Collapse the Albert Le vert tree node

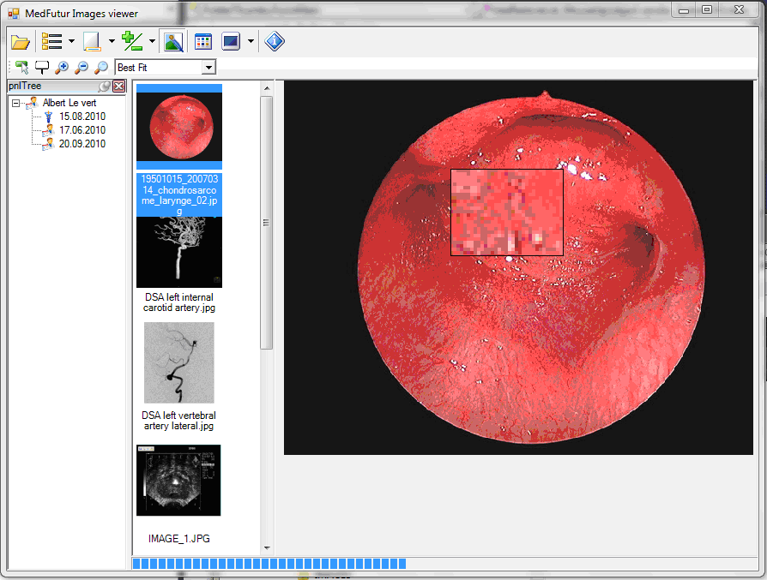pos(15,103)
